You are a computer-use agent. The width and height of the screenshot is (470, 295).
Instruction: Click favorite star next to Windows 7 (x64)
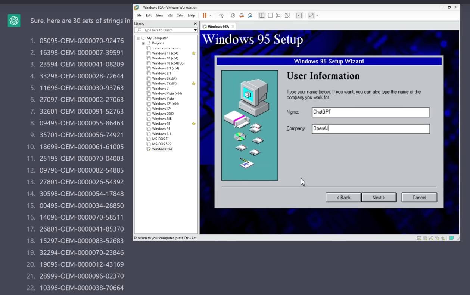tap(193, 84)
